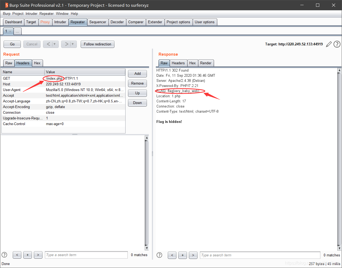Open help icon below response panel
The image size is (342, 268).
tap(159, 255)
